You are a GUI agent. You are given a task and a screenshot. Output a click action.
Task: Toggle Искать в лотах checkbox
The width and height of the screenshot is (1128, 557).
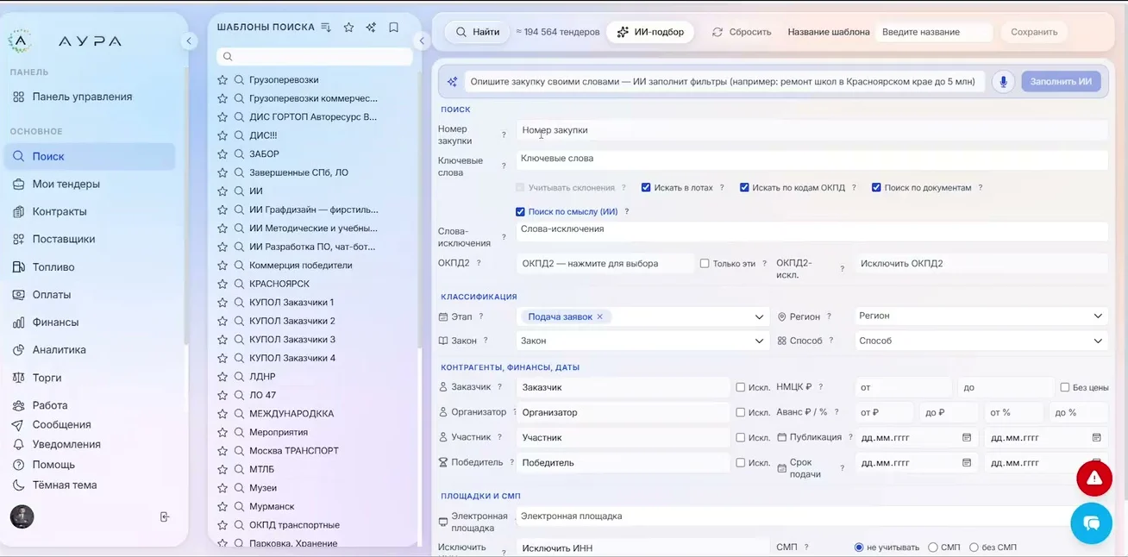click(x=646, y=187)
